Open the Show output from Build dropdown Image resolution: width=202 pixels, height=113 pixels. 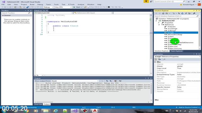tap(75, 81)
